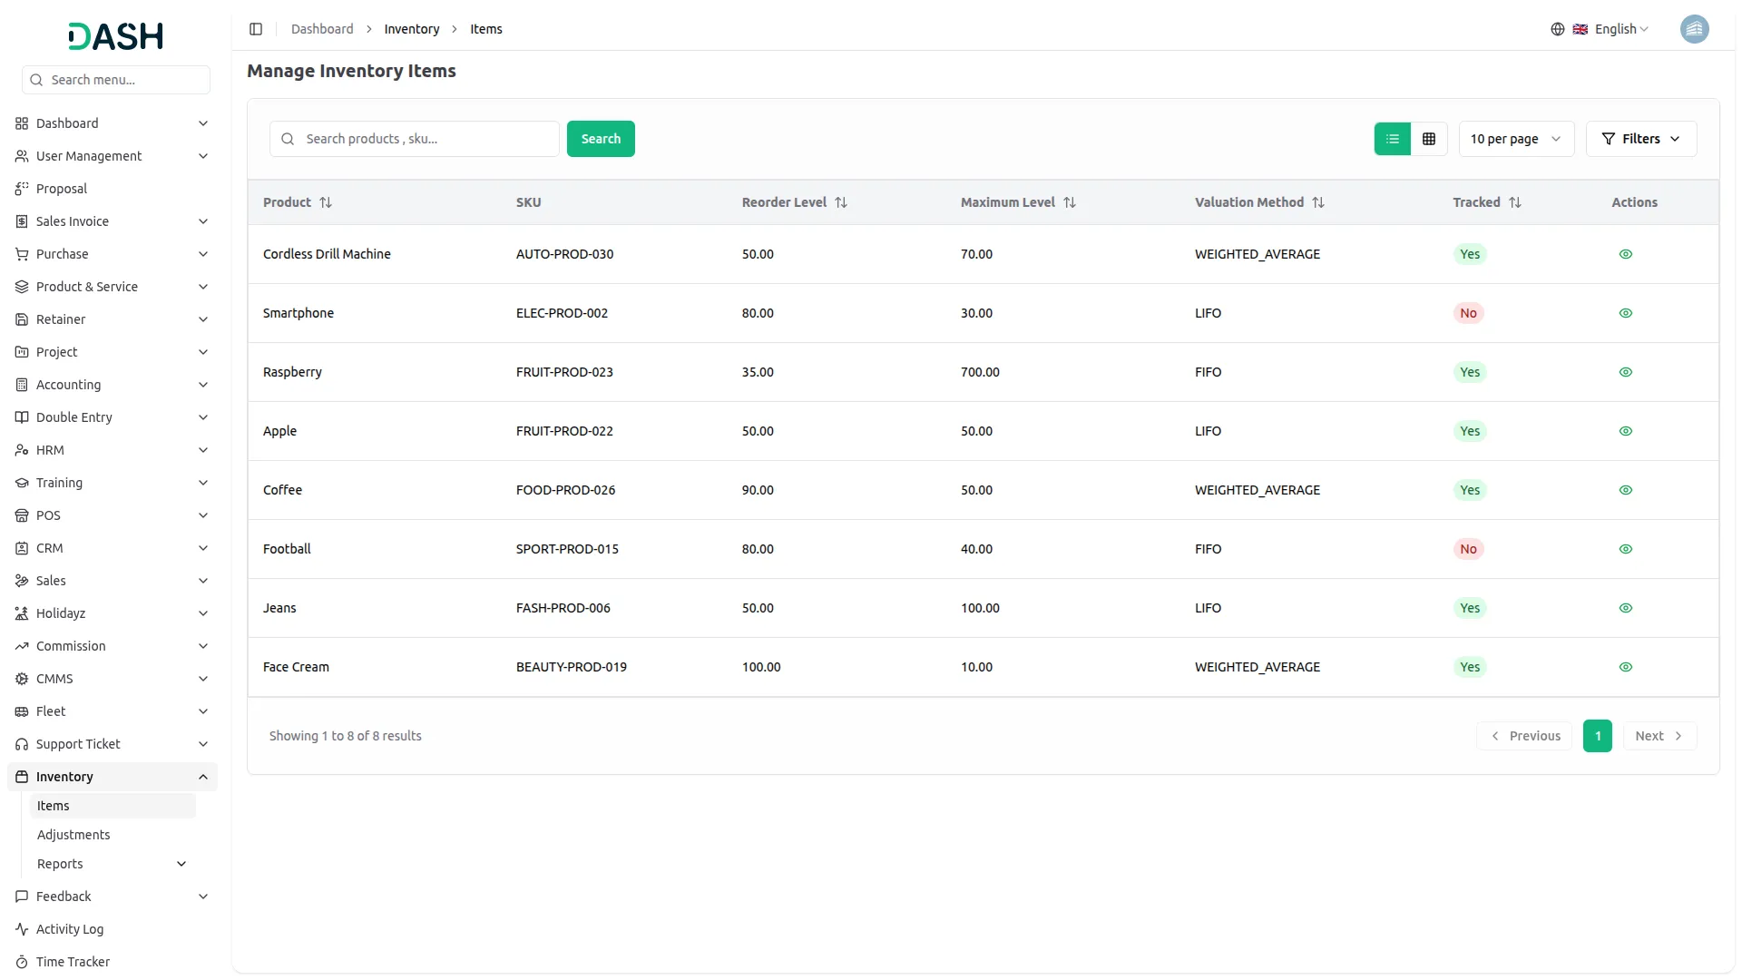Image resolution: width=1742 pixels, height=980 pixels.
Task: Expand Reports submenu under Inventory
Action: coord(181,864)
